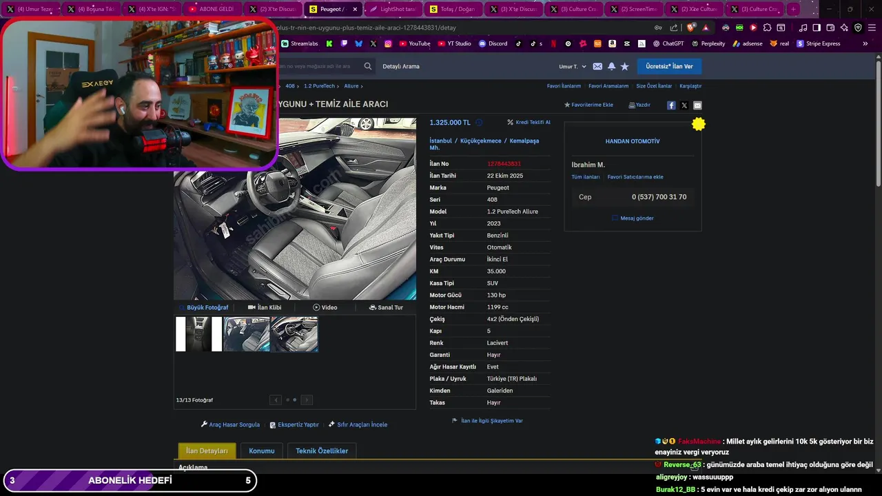Open Büyük Fotoğraf view
This screenshot has height=496, width=882.
(x=203, y=307)
